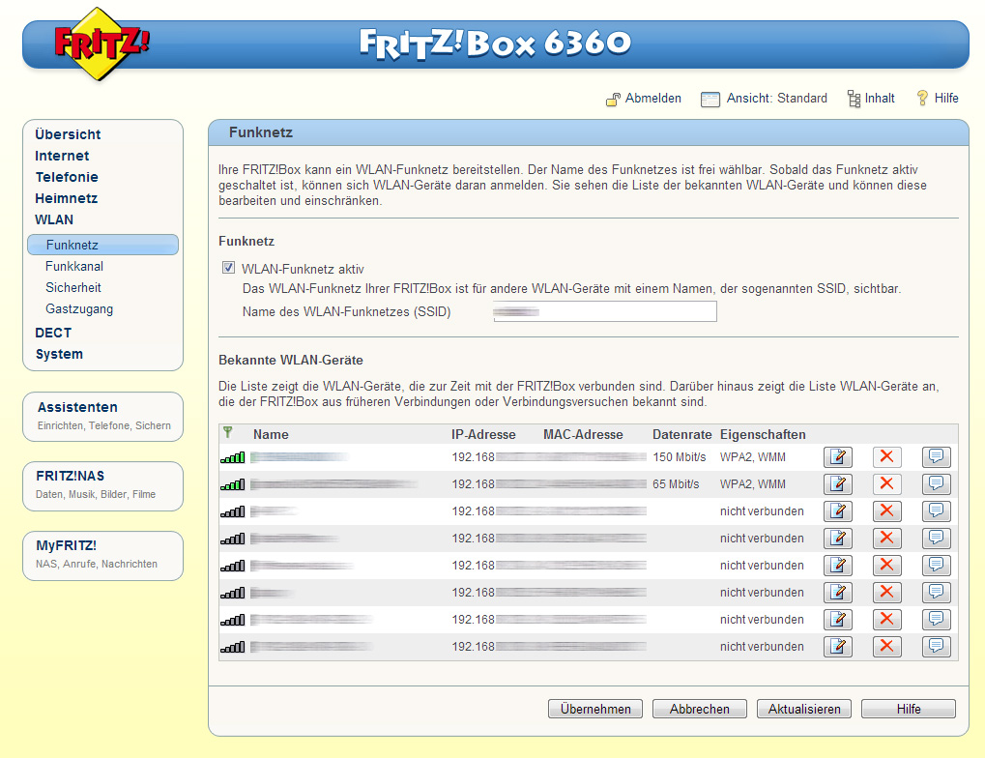Select Funknetz submenu item
This screenshot has height=758, width=985.
coord(103,245)
